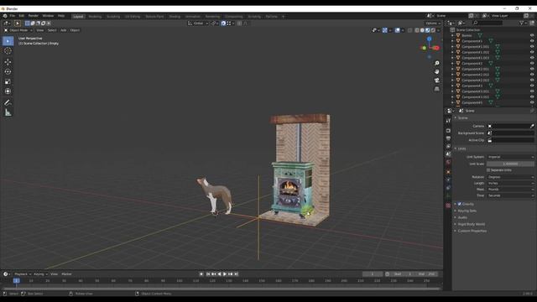Open the Texture properties tab icon
Screen dimensions: 537x302
pos(448,205)
